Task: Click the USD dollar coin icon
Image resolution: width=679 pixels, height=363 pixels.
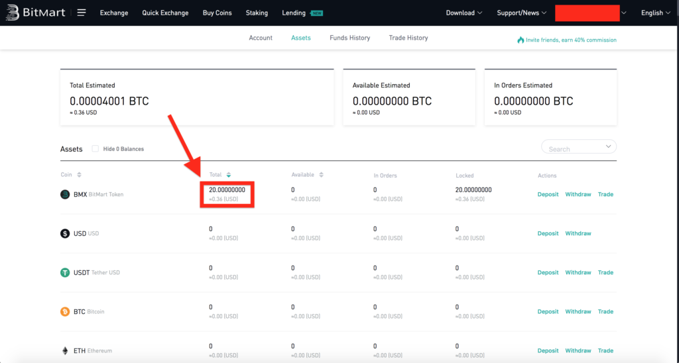Action: coord(65,234)
